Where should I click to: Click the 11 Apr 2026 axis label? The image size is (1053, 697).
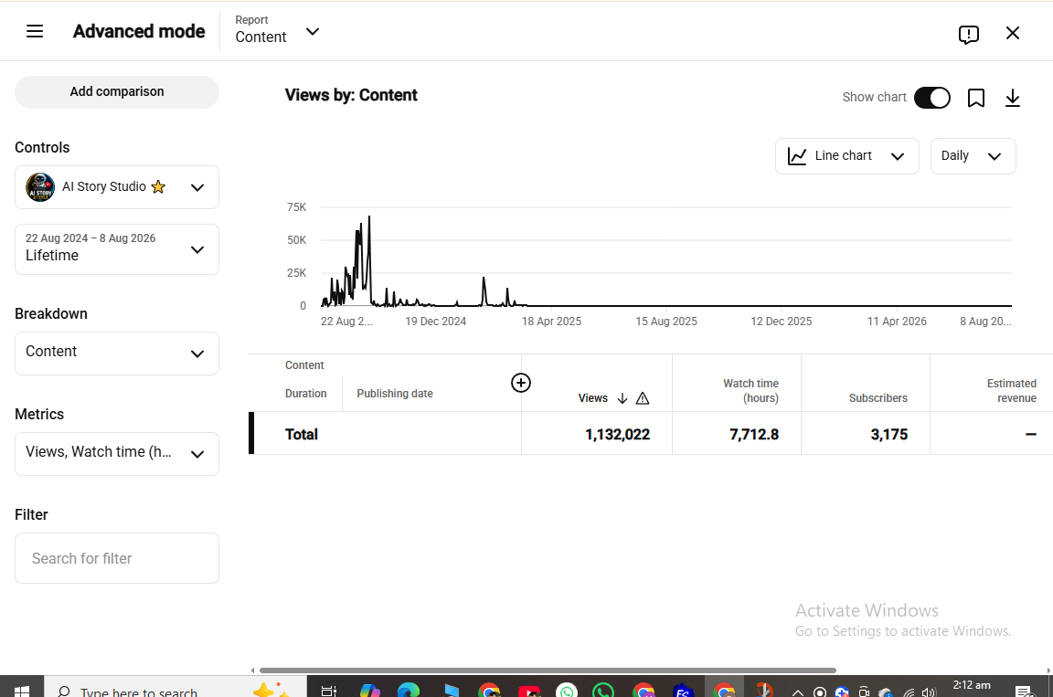(897, 322)
